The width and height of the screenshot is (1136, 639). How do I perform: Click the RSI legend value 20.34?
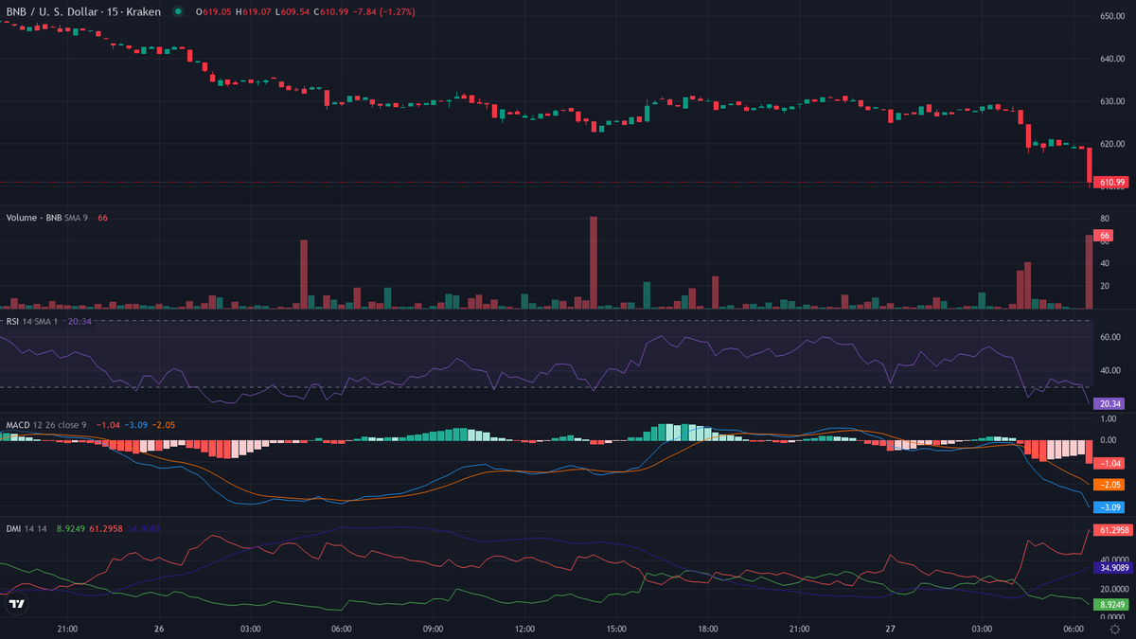click(x=80, y=322)
